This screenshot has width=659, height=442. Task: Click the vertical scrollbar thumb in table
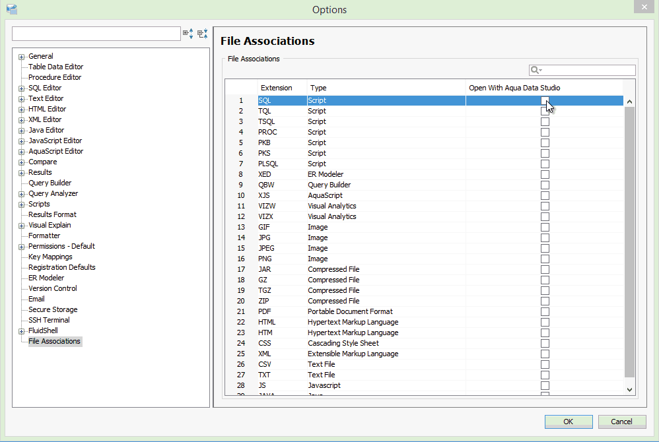(629, 242)
